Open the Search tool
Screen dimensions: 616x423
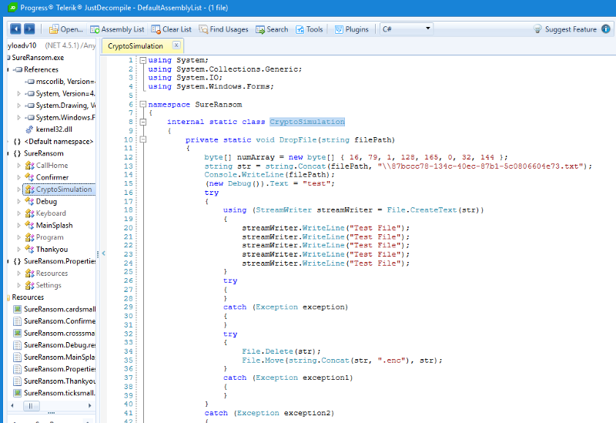[x=272, y=29]
